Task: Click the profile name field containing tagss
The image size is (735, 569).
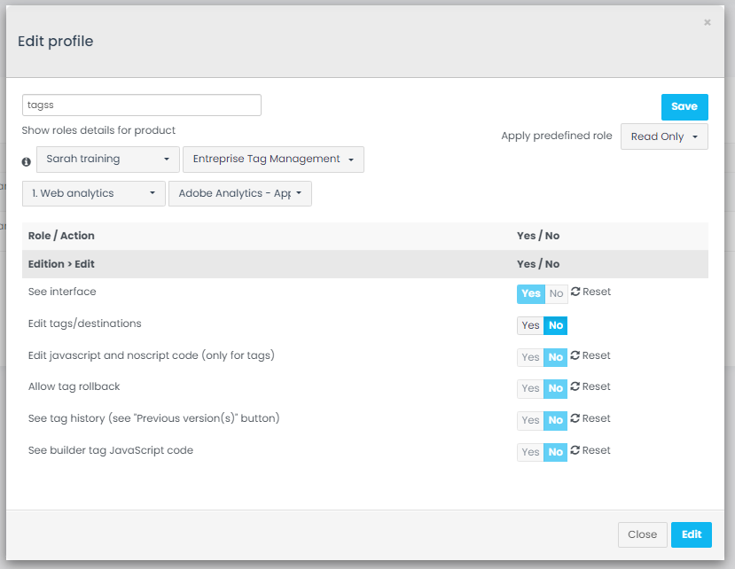Action: coord(142,105)
